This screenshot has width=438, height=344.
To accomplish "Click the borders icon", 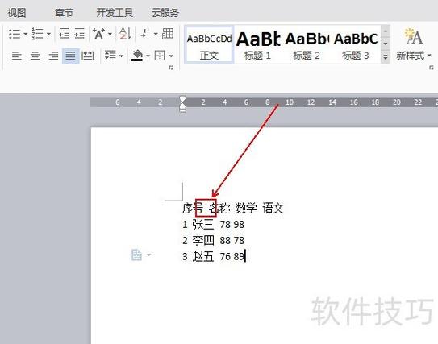I will (x=160, y=56).
